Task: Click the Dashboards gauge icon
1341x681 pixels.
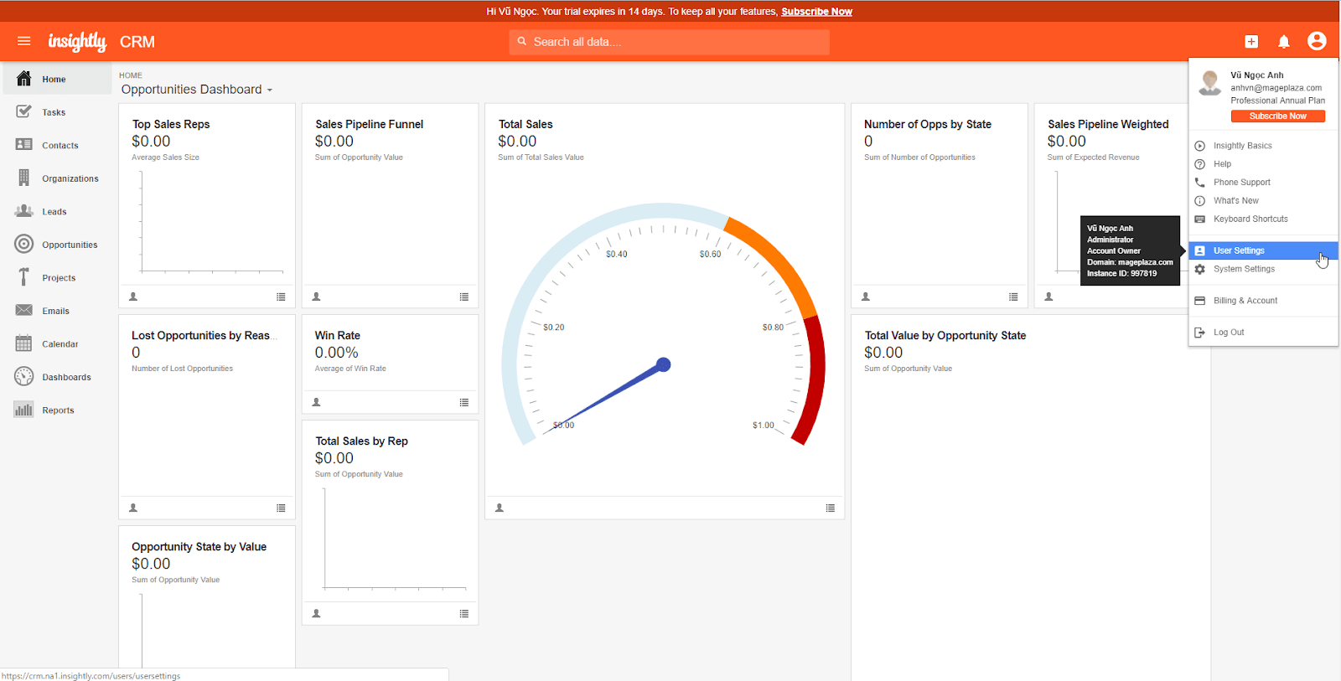Action: click(x=24, y=377)
